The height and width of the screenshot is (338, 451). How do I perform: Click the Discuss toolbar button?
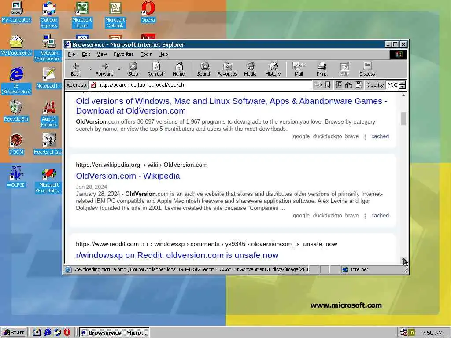(x=367, y=70)
